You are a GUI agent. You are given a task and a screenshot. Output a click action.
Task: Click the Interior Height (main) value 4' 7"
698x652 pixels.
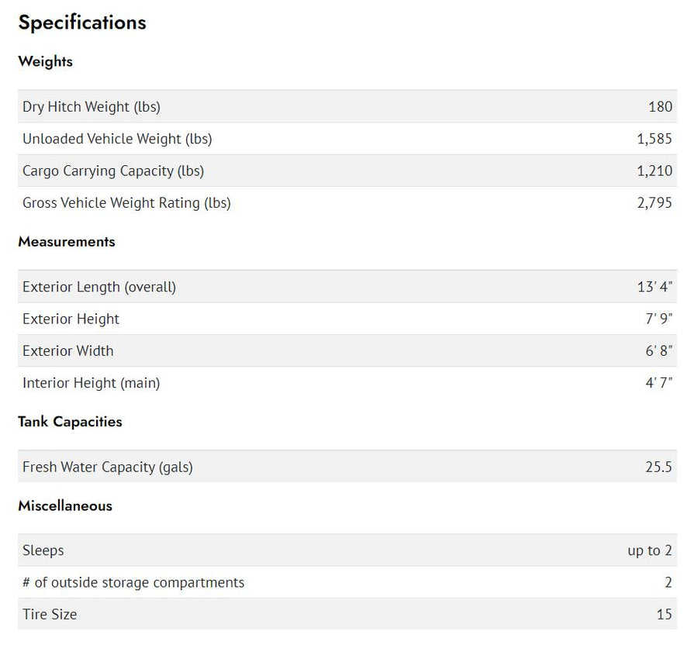(658, 383)
